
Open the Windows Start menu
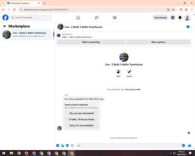coord(4,153)
